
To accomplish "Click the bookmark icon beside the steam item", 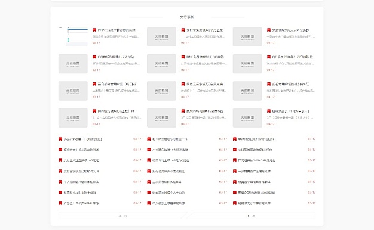I will tap(60, 139).
